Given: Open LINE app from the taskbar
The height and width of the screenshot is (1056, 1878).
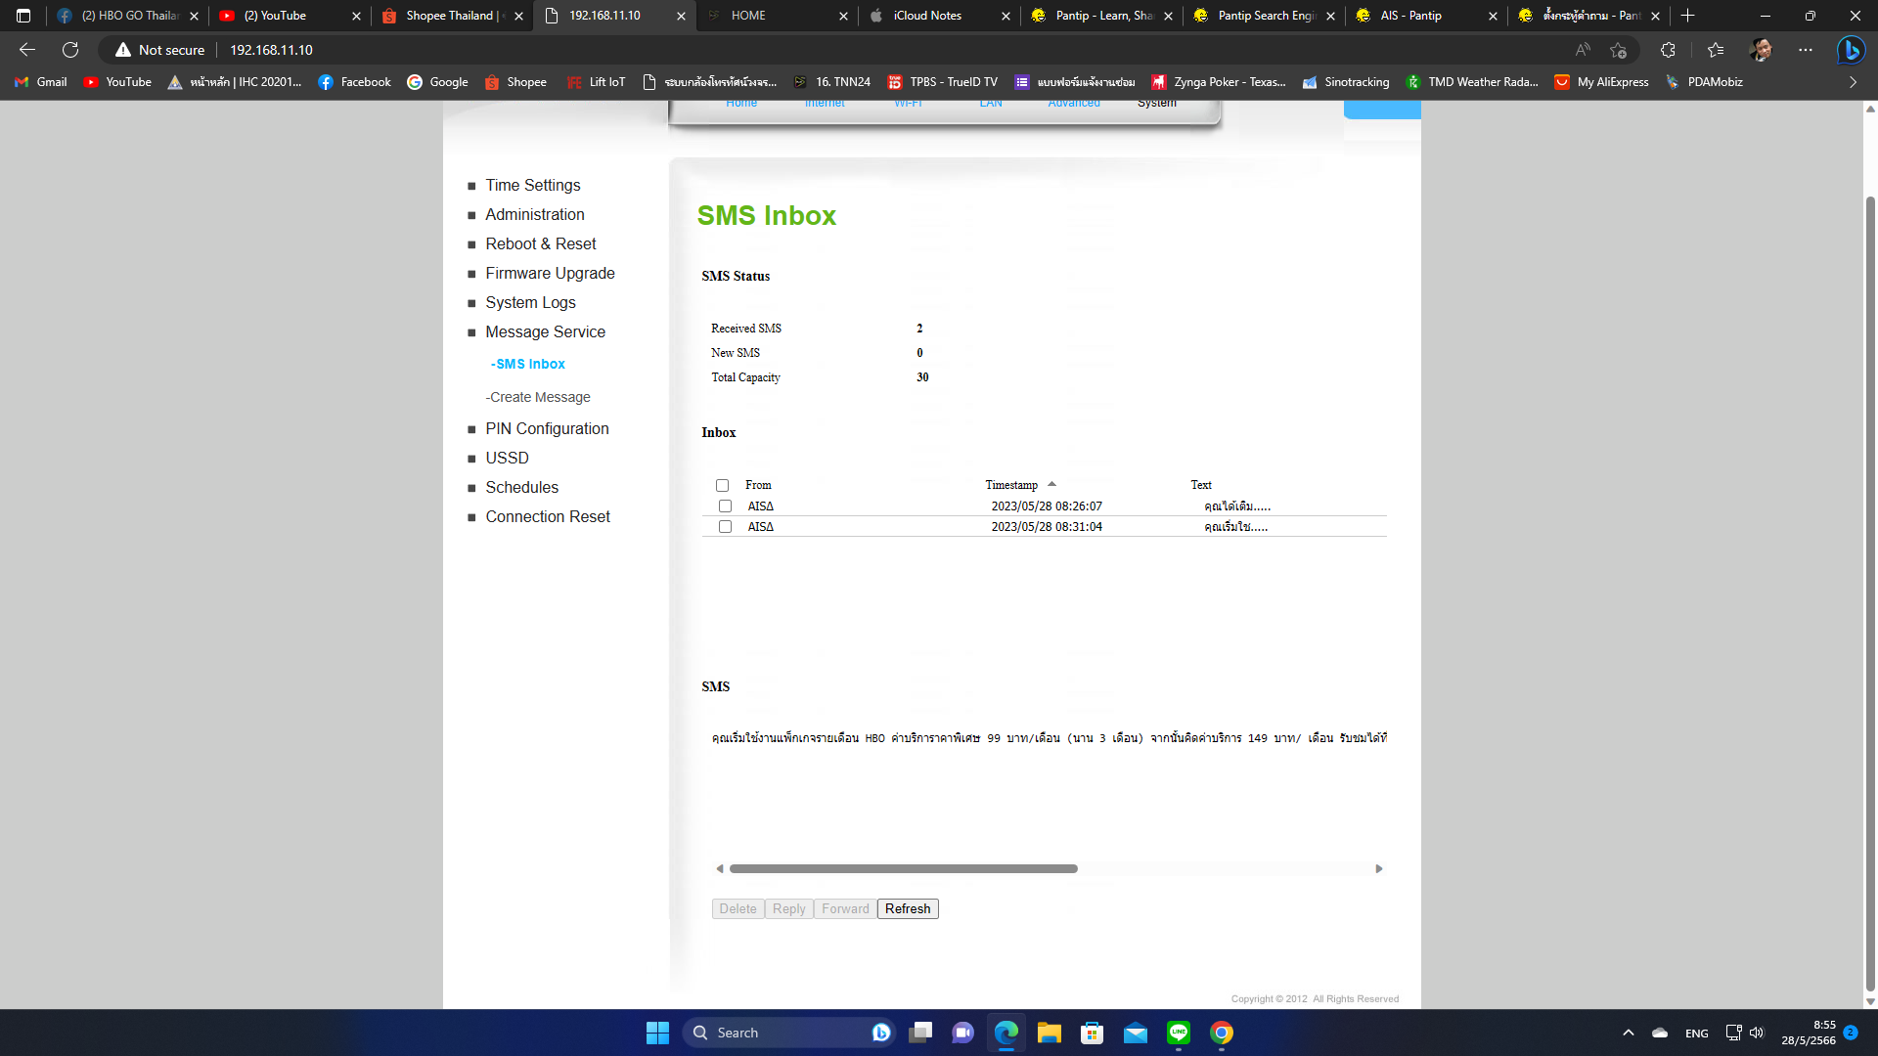Looking at the screenshot, I should coord(1178,1033).
